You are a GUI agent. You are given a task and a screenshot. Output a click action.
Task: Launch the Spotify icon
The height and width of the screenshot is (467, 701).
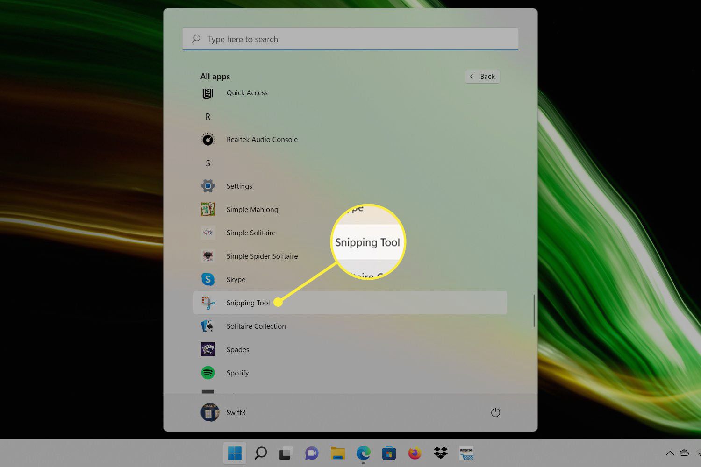pyautogui.click(x=208, y=373)
